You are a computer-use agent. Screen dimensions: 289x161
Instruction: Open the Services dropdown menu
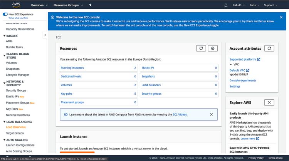click(39, 5)
